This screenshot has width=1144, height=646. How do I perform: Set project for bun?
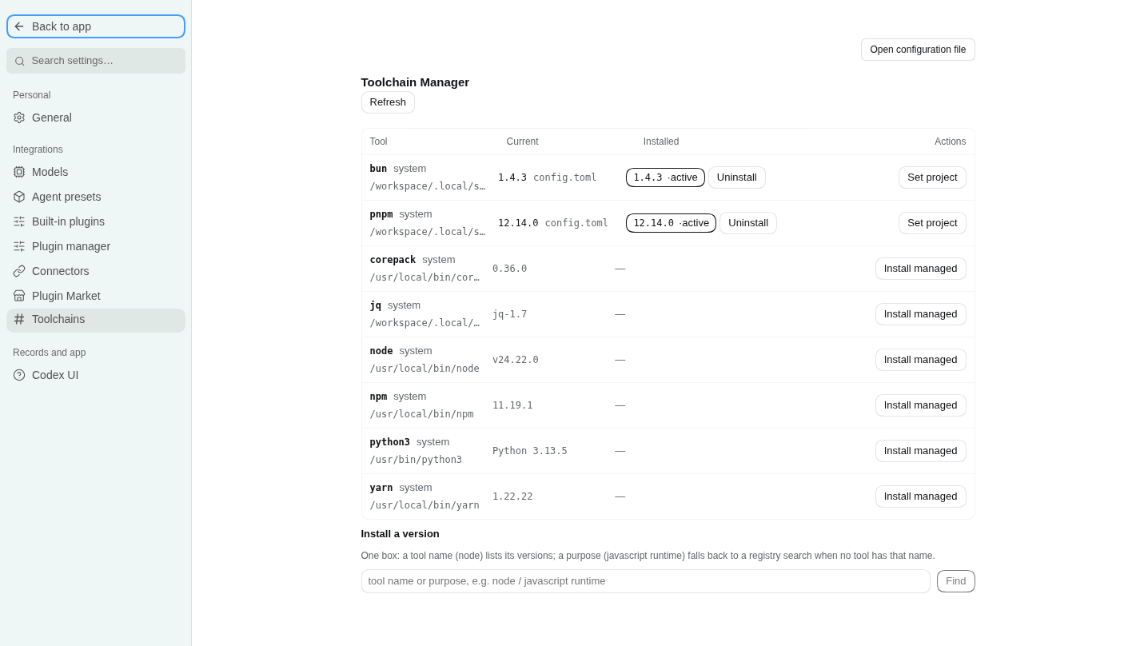click(x=932, y=177)
